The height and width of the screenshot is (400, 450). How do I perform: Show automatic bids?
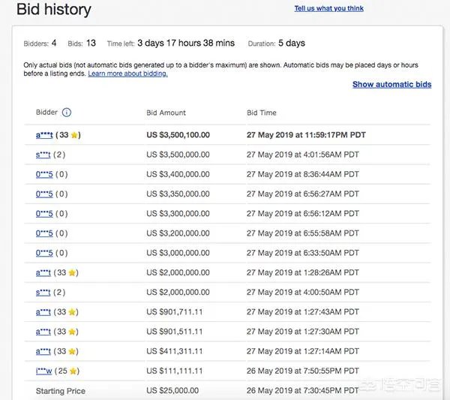(x=391, y=85)
